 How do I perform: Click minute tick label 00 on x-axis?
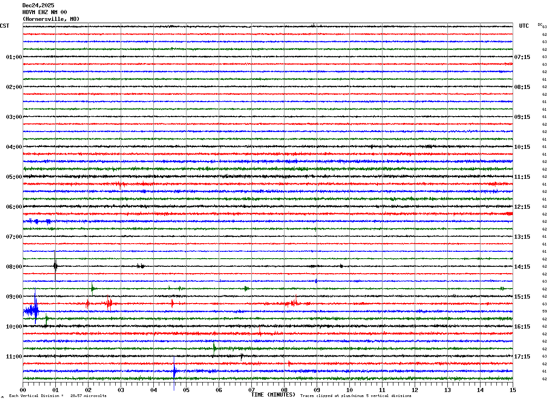click(23, 390)
